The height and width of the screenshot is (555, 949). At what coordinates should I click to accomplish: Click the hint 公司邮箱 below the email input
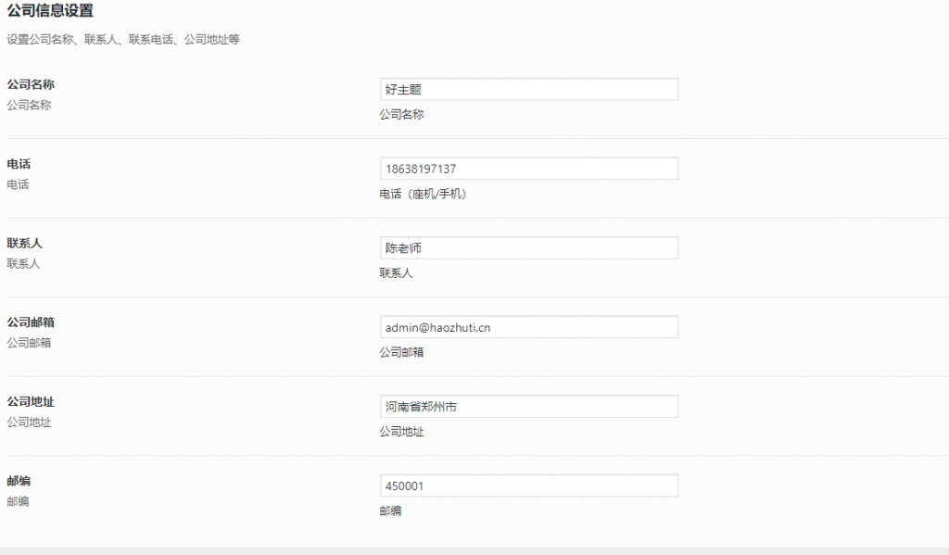[x=402, y=352]
